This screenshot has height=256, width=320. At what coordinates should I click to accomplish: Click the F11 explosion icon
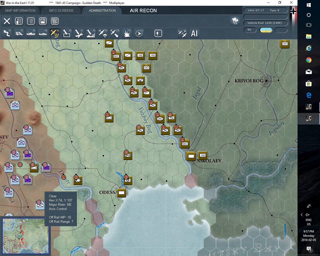coord(127,33)
